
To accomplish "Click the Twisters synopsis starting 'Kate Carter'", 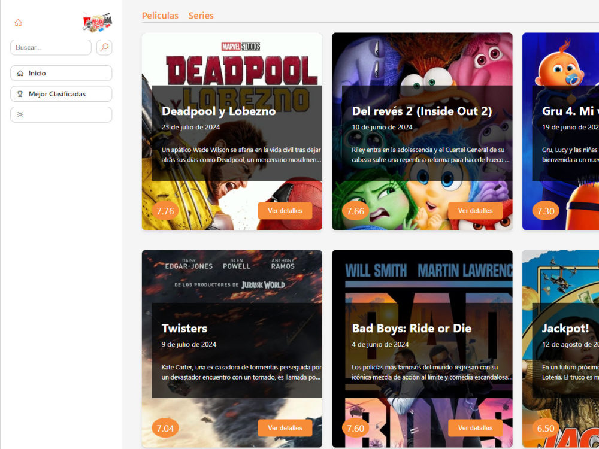I will tap(241, 372).
